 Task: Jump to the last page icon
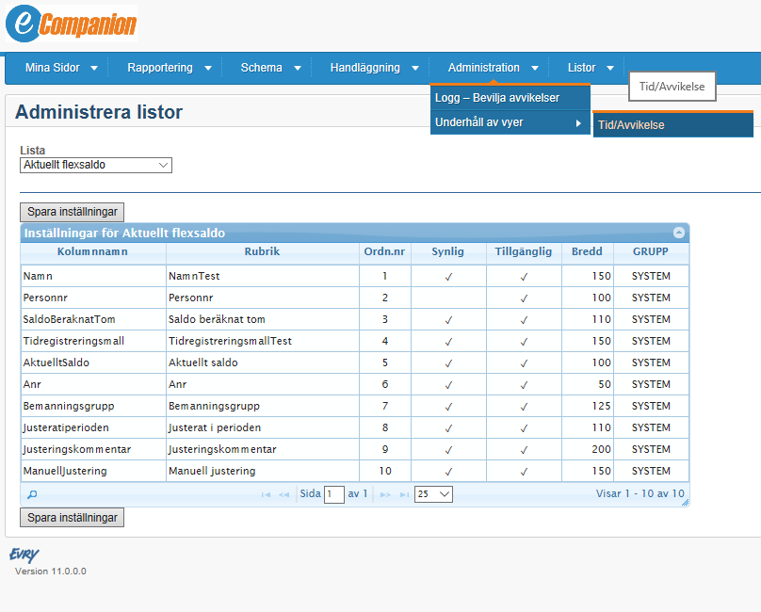(406, 493)
